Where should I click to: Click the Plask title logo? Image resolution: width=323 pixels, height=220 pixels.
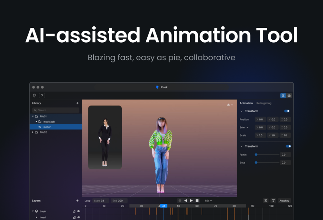point(157,87)
